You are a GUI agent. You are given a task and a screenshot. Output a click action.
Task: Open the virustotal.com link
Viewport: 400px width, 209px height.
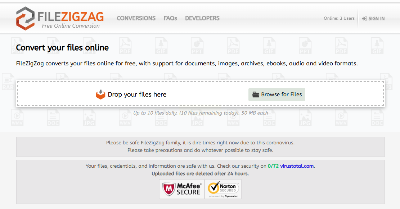297,166
